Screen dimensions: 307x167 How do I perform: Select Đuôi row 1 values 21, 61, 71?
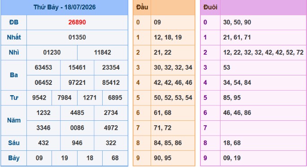pos(237,37)
